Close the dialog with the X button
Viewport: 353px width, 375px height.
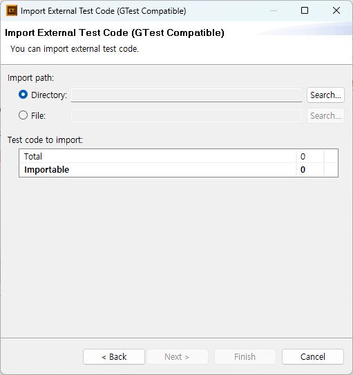click(336, 10)
